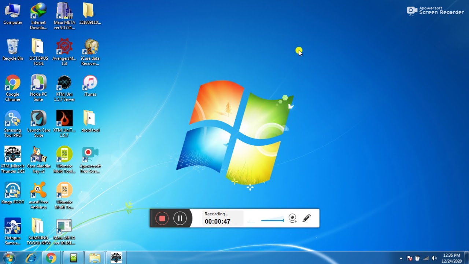Open Nokia PC Suite
The width and height of the screenshot is (469, 264).
(x=38, y=88)
